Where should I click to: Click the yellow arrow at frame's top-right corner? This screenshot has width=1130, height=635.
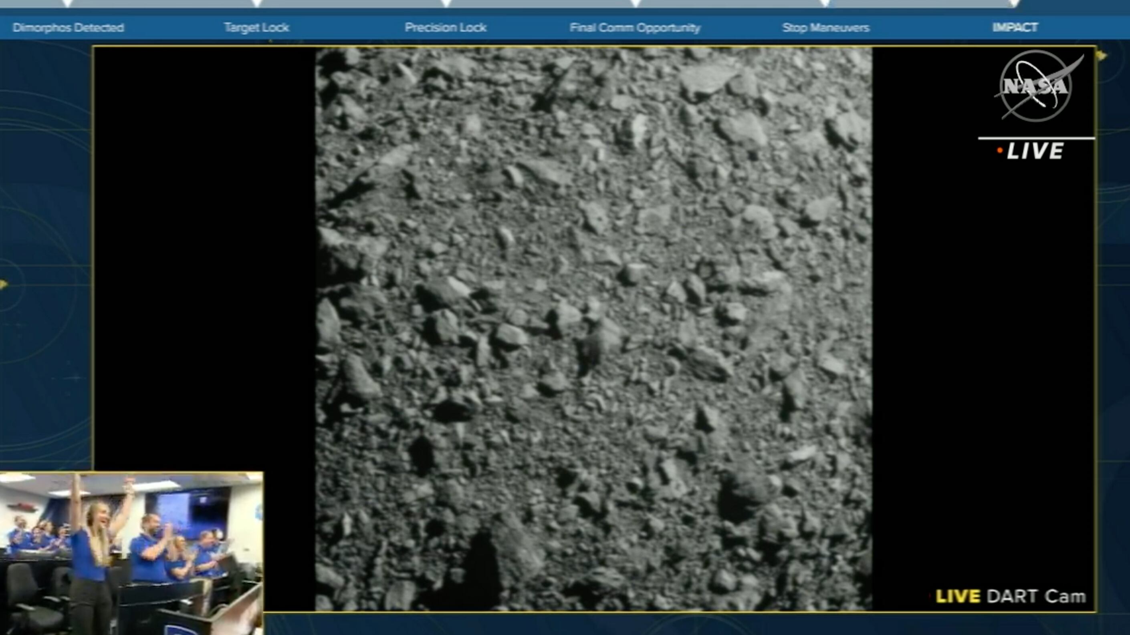point(1102,55)
